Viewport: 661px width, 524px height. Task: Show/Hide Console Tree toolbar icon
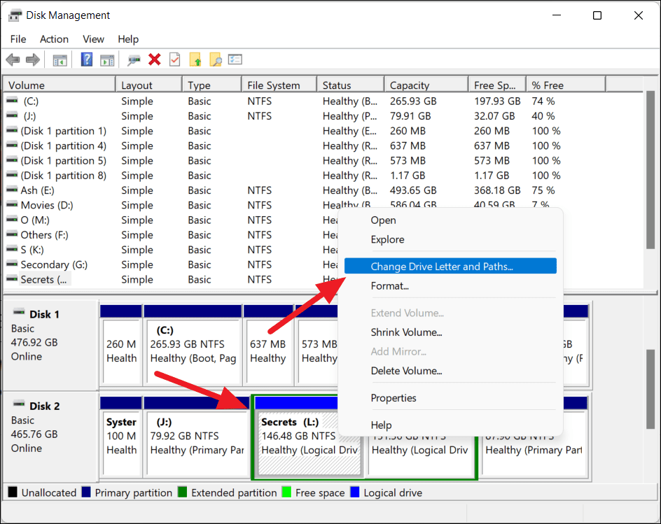coord(60,60)
